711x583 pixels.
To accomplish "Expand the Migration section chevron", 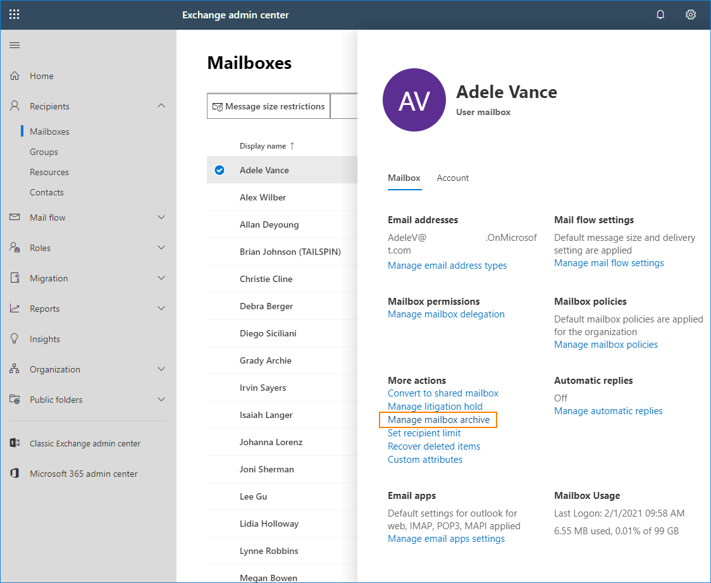I will (x=161, y=278).
